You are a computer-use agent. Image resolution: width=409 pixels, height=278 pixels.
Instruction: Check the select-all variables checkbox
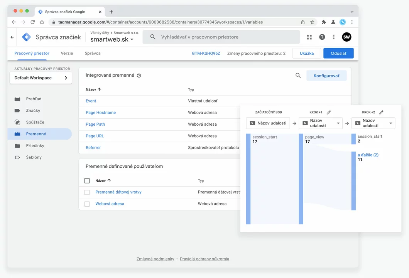(87, 180)
